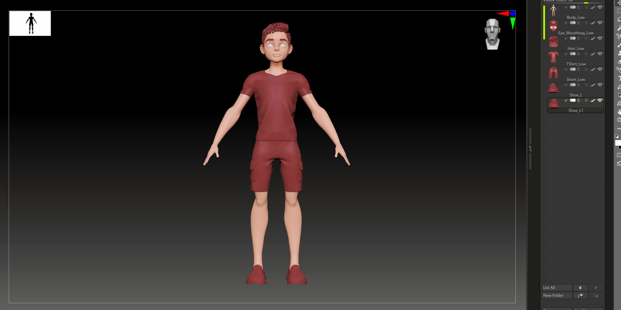This screenshot has width=621, height=310.
Task: Toggle polypaint brush icon on Eye_Mouthbag_Low
Action: click(593, 23)
